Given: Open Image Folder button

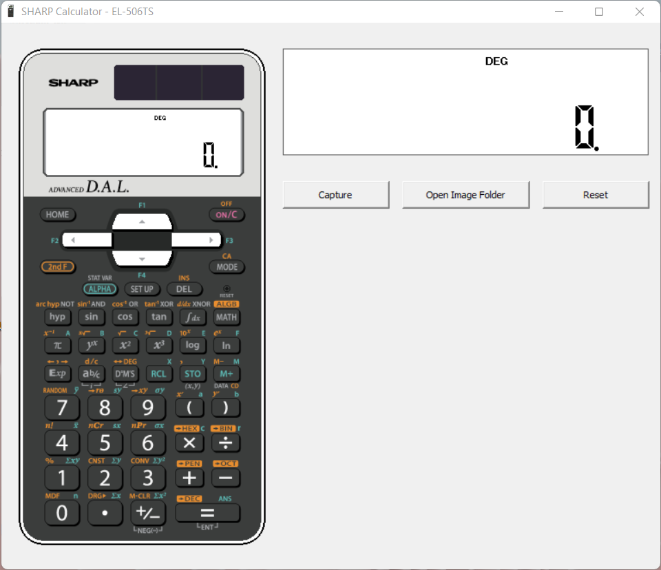Looking at the screenshot, I should click(x=465, y=195).
